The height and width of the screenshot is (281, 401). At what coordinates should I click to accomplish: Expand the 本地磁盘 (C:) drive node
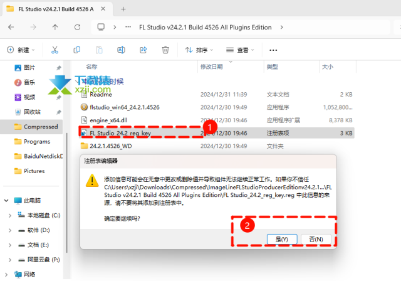(10, 216)
